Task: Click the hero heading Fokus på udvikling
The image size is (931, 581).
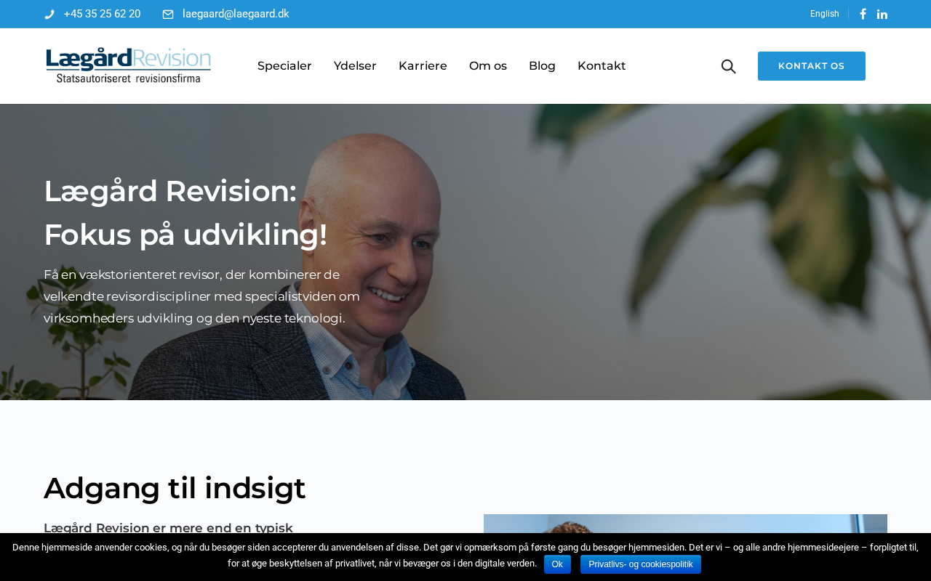Action: (x=185, y=235)
